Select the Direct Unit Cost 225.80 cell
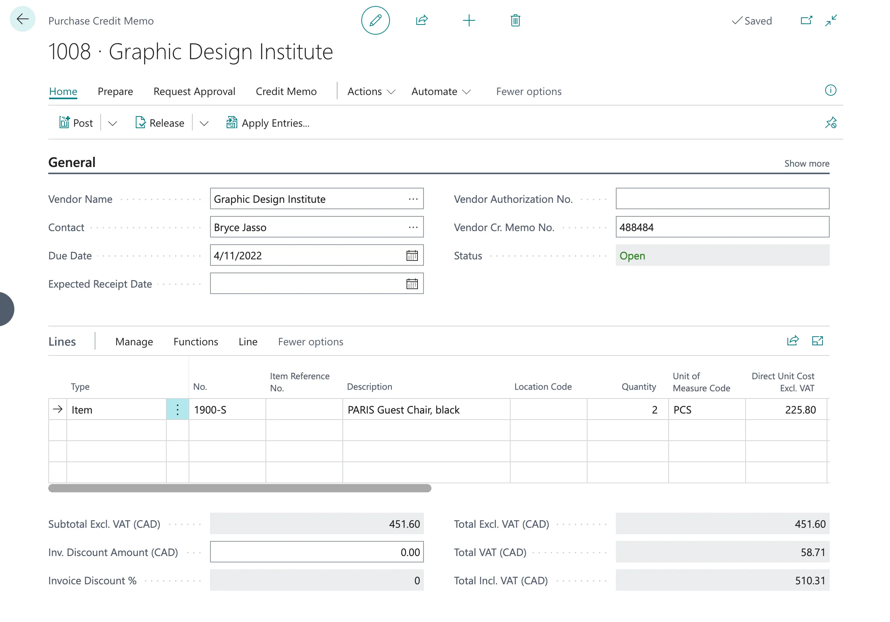This screenshot has height=622, width=890. 786,410
